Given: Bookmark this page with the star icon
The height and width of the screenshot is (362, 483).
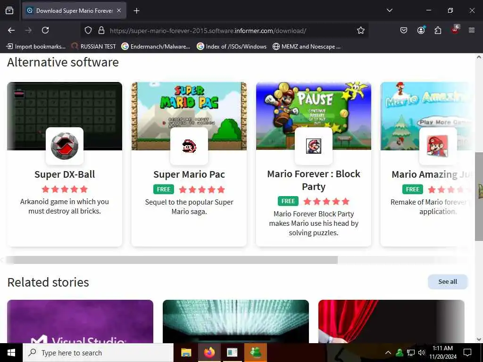Looking at the screenshot, I should point(361,30).
